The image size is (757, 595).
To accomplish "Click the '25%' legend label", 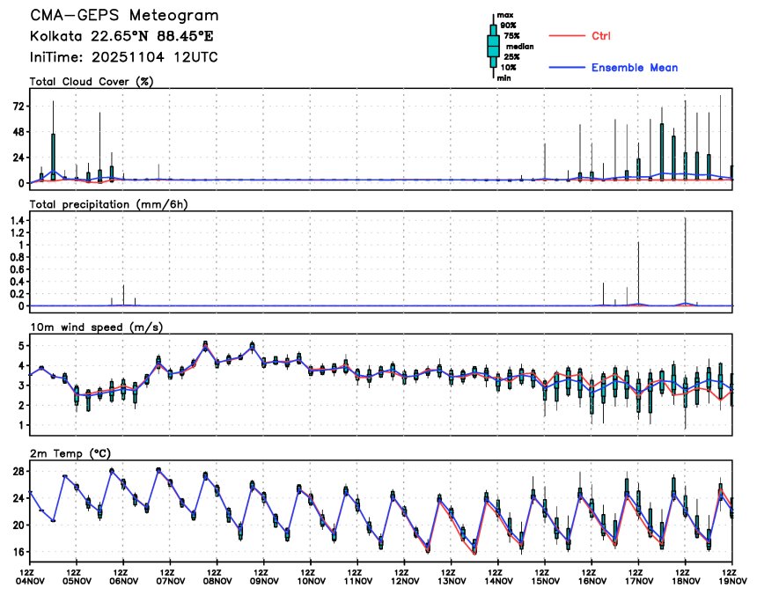I will pos(511,57).
